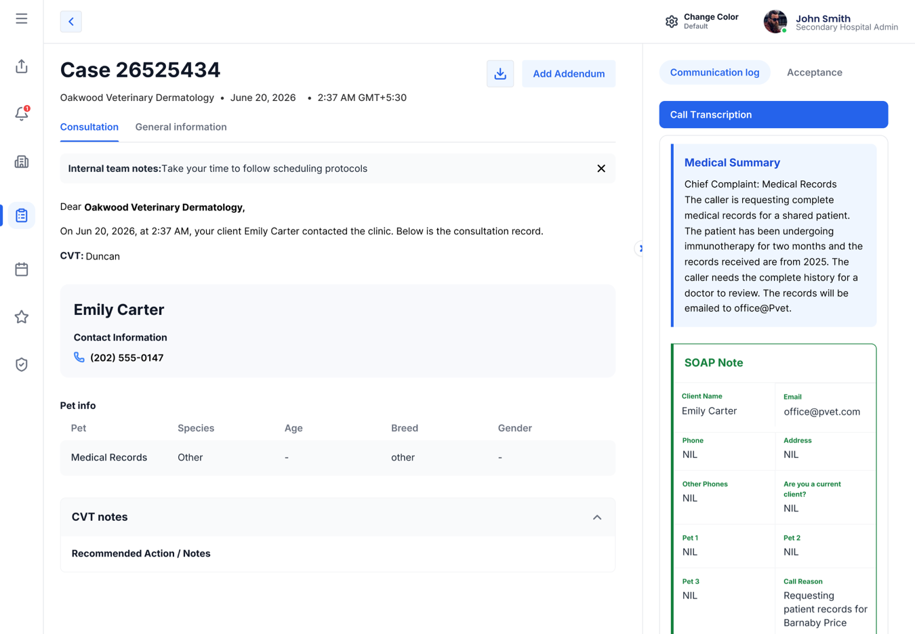Click the June 20, 2026 date text
Screen dimensions: 915x634
263,98
